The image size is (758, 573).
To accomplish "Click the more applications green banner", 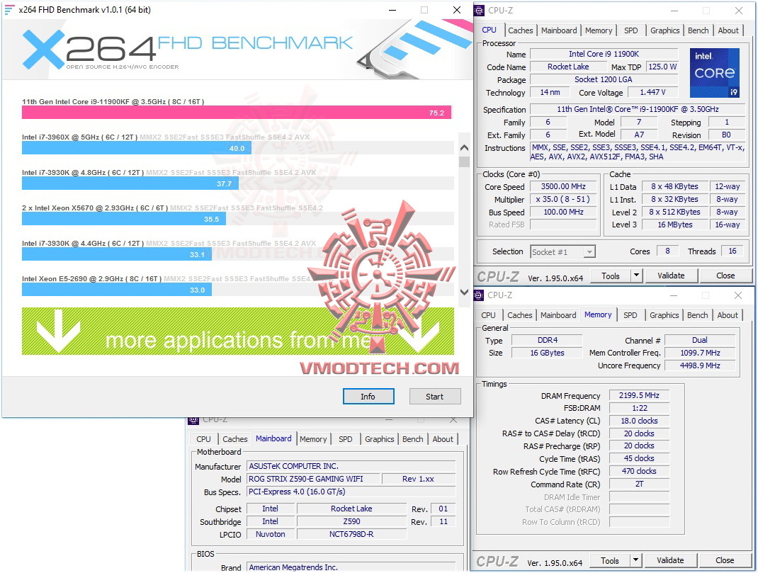I will click(238, 331).
